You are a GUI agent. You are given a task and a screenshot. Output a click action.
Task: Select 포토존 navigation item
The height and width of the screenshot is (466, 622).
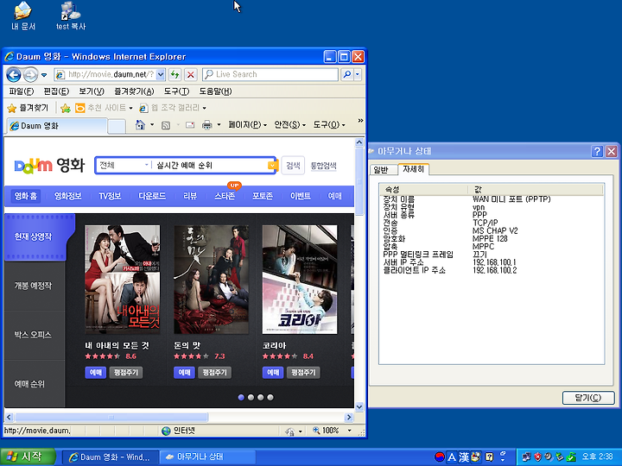[x=263, y=196]
